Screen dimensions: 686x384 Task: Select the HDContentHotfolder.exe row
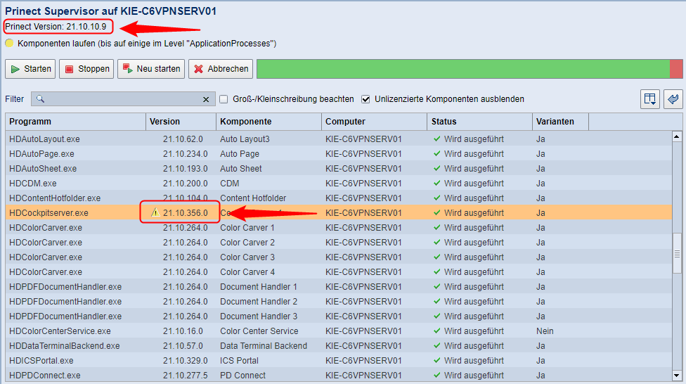click(x=339, y=198)
